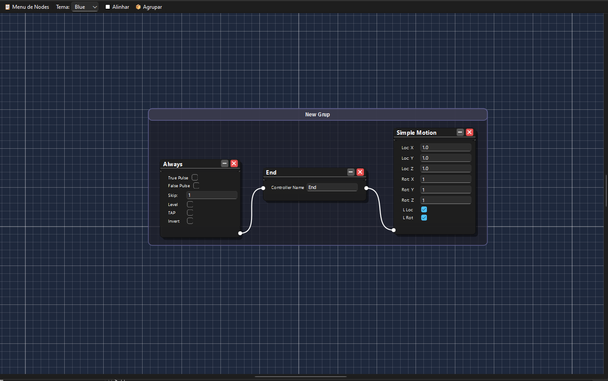Open the Menu de Nodes menu
This screenshot has height=381, width=608.
pyautogui.click(x=27, y=7)
